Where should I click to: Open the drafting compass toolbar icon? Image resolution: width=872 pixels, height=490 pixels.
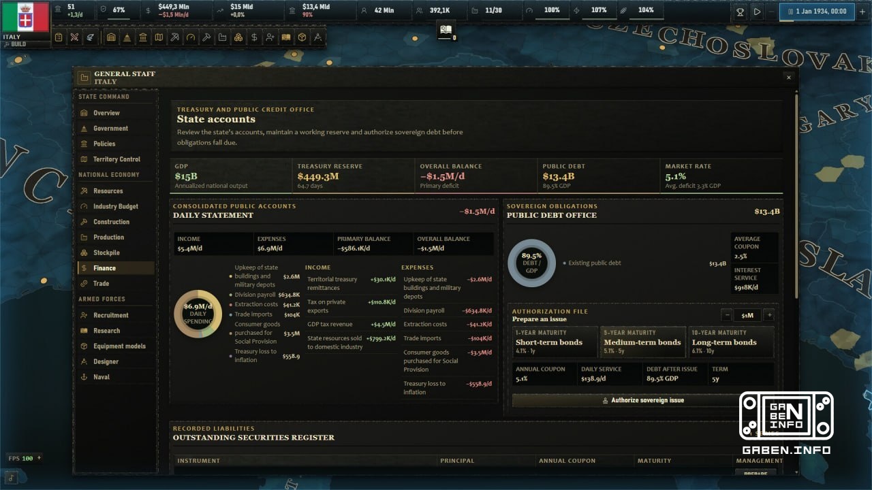(x=317, y=37)
